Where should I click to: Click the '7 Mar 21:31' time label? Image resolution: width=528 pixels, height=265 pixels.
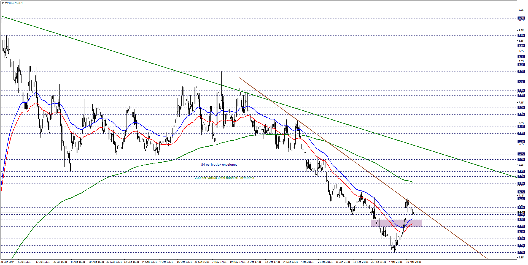pyautogui.click(x=395, y=262)
